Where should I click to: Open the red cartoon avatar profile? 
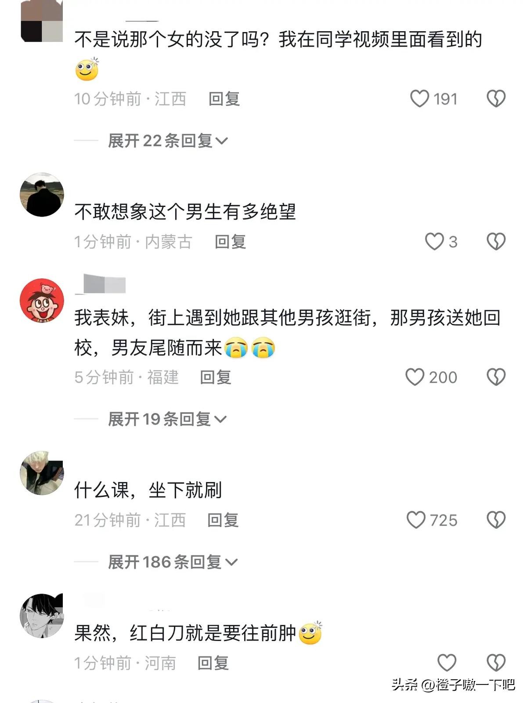coord(42,301)
